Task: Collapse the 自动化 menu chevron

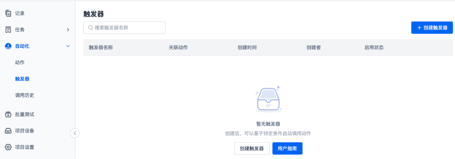Action: coord(68,46)
